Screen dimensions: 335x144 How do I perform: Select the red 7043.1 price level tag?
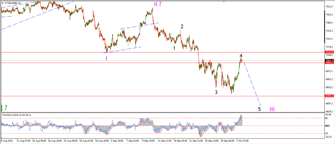coord(328,63)
